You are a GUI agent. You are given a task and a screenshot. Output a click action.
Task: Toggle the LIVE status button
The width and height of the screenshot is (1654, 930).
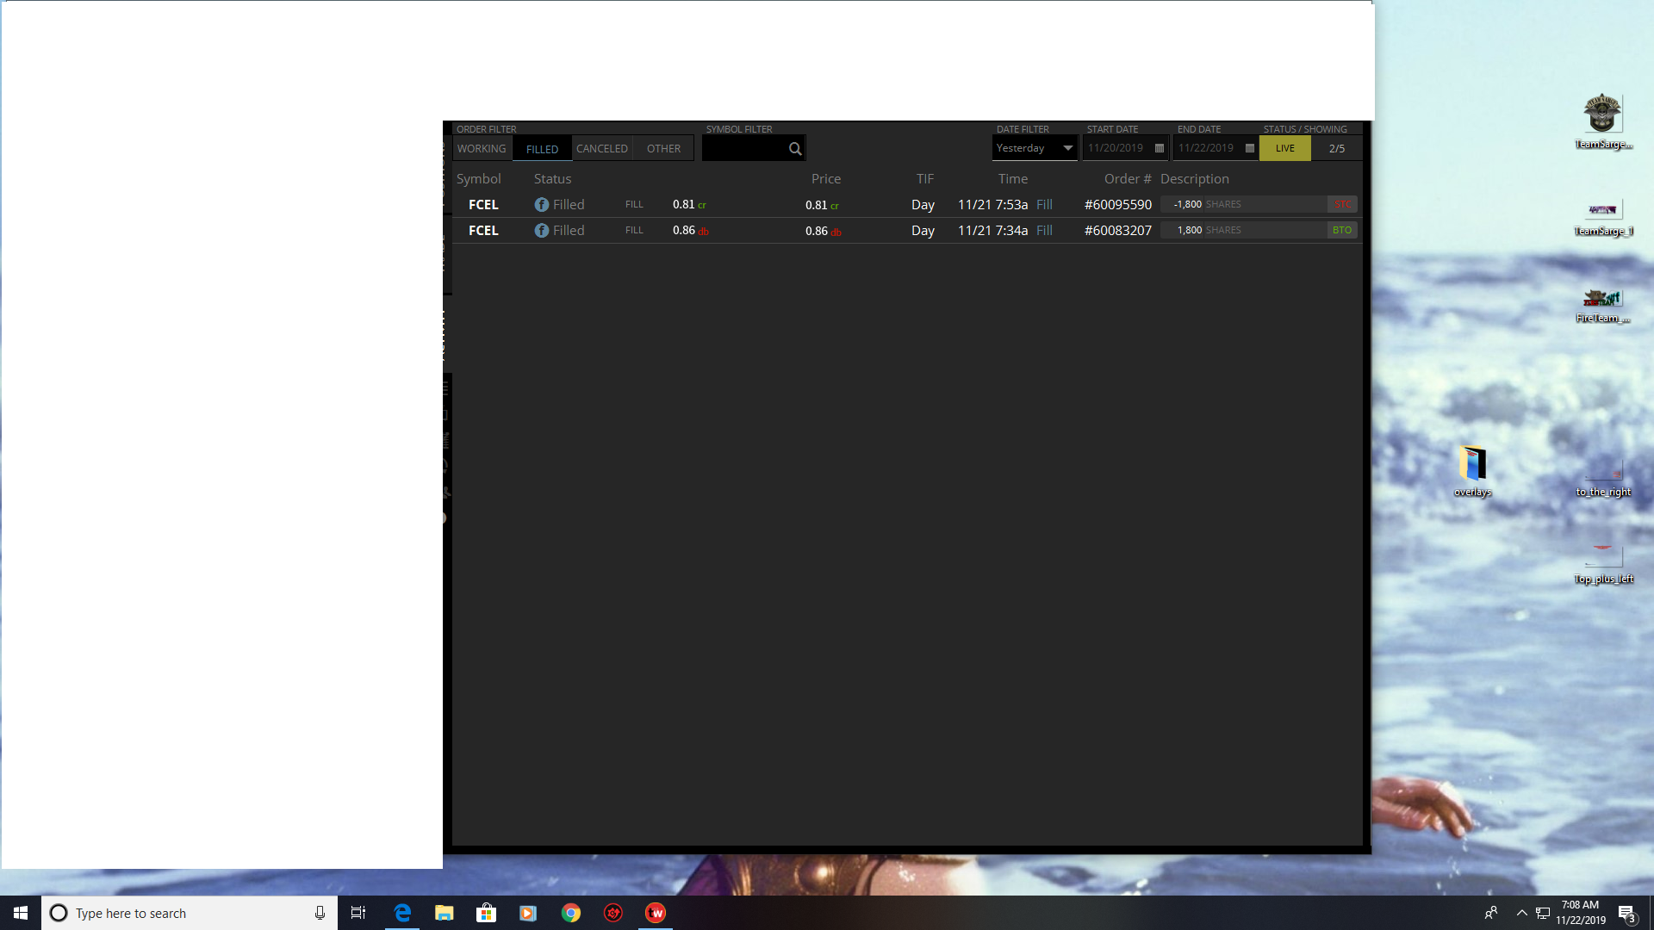pyautogui.click(x=1284, y=148)
